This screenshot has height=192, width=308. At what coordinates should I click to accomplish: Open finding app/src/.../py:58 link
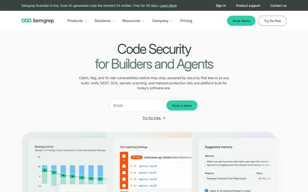[148, 179]
